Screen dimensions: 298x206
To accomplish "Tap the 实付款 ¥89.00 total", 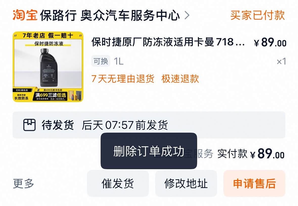I will pos(251,154).
